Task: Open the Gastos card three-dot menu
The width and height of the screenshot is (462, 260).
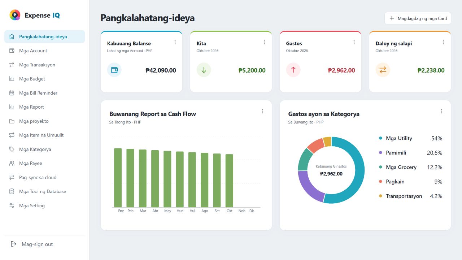Action: click(354, 42)
